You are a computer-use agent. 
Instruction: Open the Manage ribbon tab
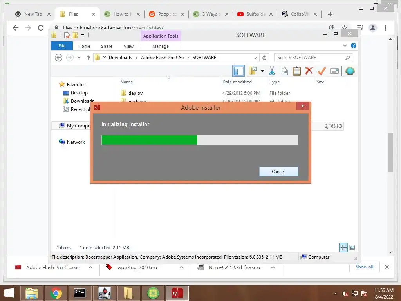(160, 46)
